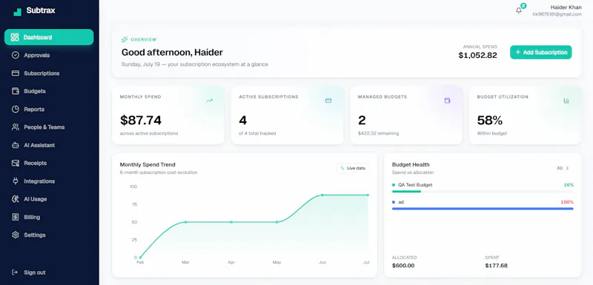The height and width of the screenshot is (285, 593).
Task: Open Haider Khan user profile menu
Action: [x=557, y=10]
